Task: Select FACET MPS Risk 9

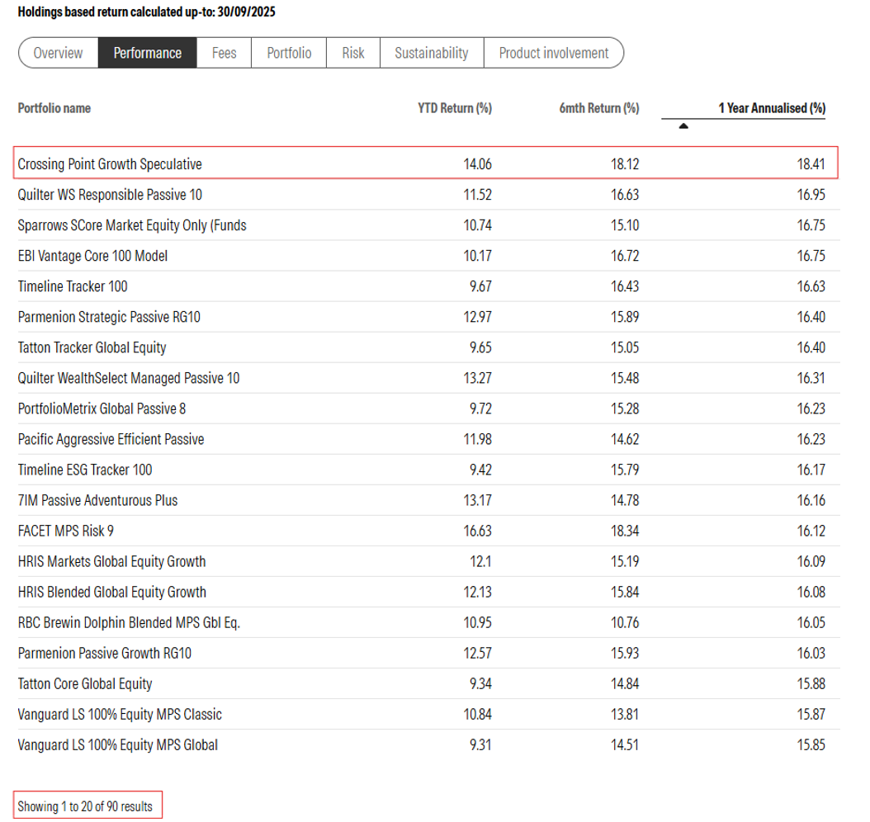Action: click(66, 531)
